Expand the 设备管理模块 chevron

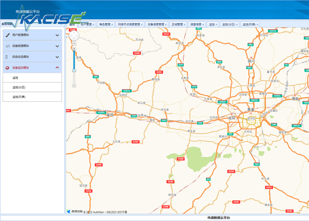[57, 46]
